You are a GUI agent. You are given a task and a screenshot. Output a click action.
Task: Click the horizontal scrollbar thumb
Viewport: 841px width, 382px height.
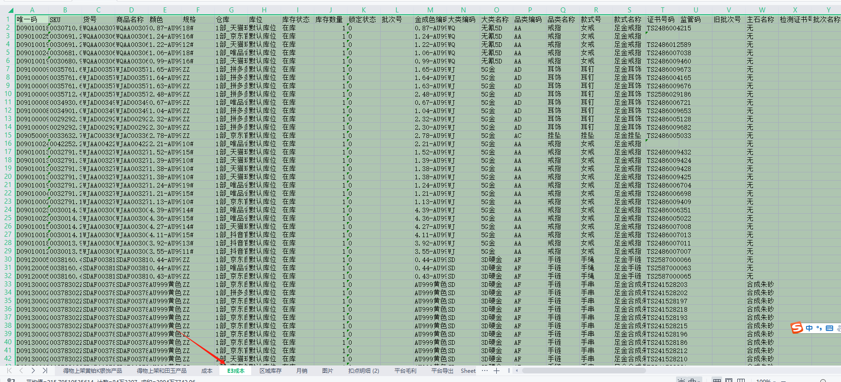pos(583,371)
